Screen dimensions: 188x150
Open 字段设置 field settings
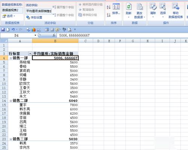[x=34, y=17]
